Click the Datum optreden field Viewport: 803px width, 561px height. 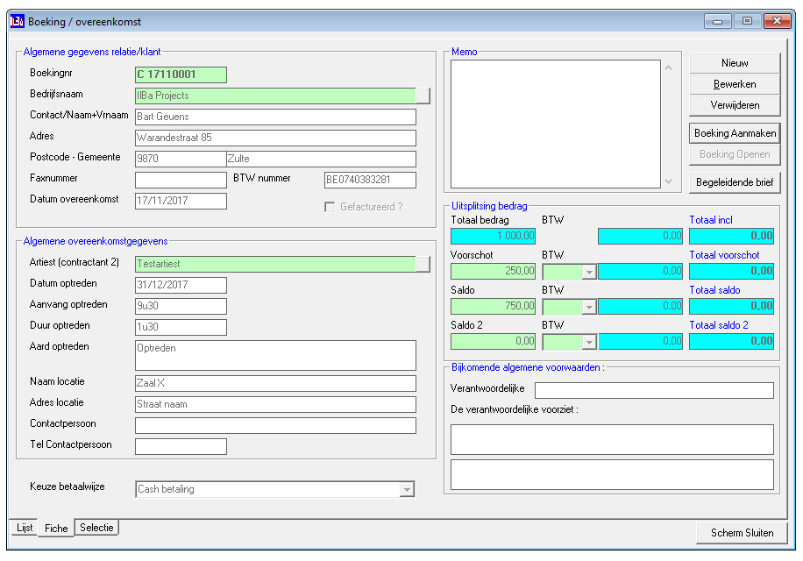[181, 285]
